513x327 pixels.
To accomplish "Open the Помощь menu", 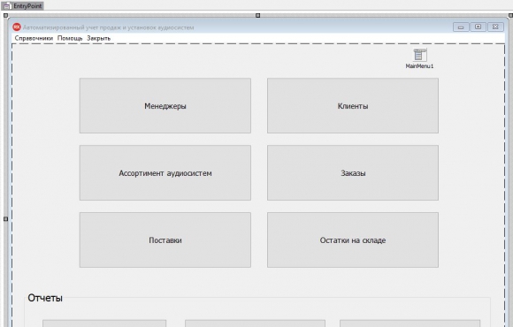I will click(x=70, y=38).
